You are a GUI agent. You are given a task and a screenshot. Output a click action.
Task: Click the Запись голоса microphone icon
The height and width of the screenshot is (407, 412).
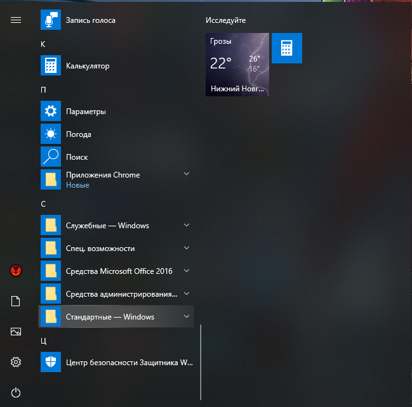click(x=51, y=20)
